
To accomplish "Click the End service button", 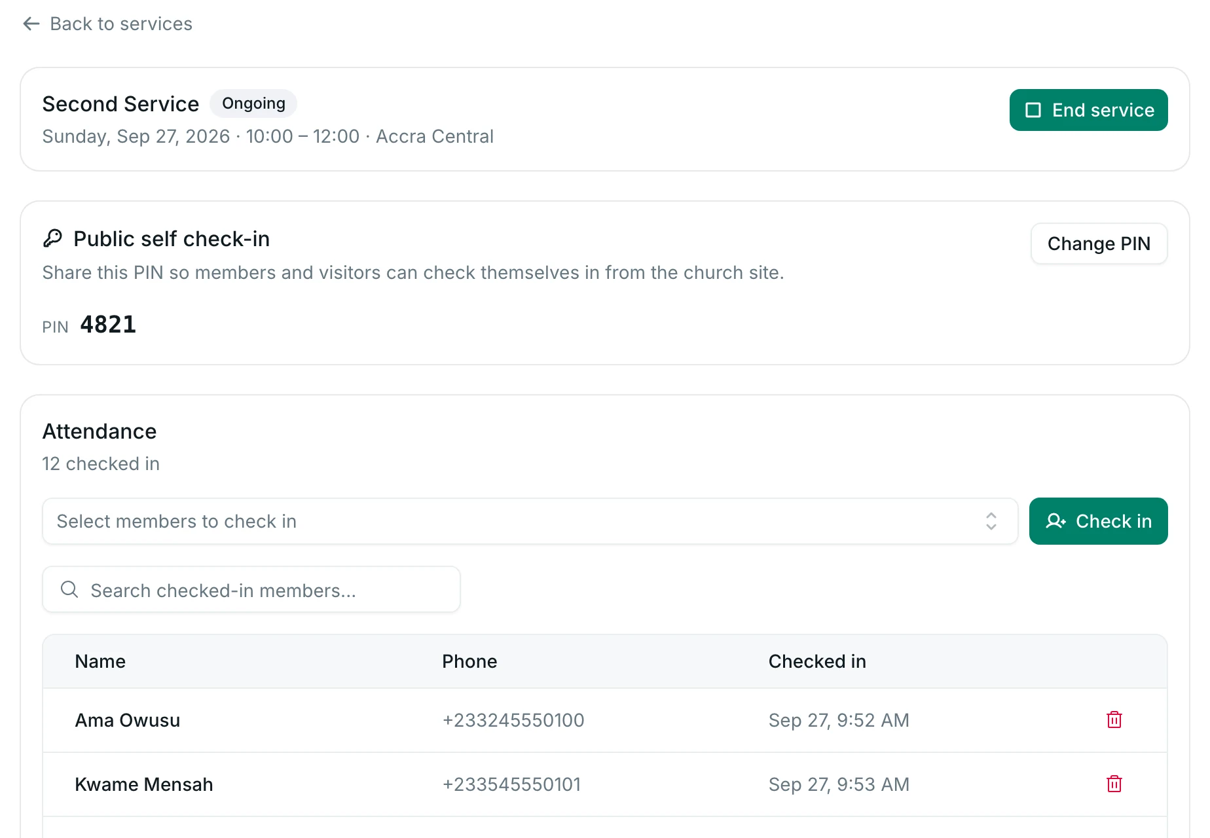I will [1088, 110].
